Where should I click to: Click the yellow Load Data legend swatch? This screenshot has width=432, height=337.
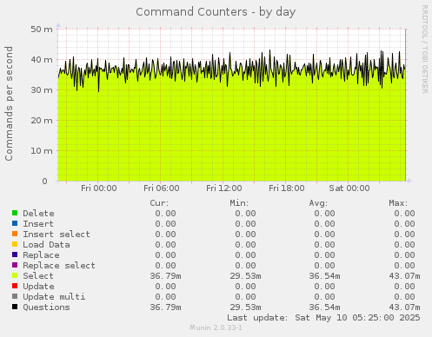click(15, 244)
